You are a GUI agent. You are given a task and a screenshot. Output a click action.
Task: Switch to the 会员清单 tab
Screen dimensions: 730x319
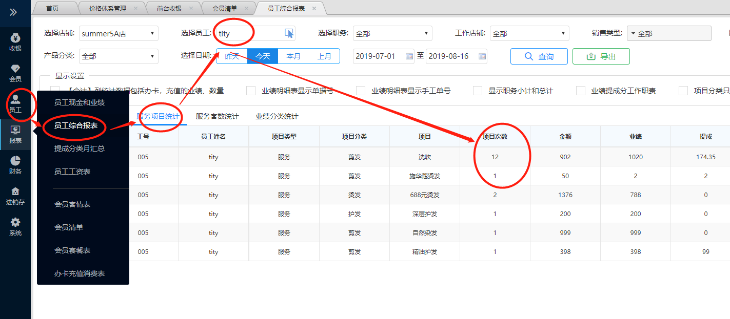click(225, 9)
